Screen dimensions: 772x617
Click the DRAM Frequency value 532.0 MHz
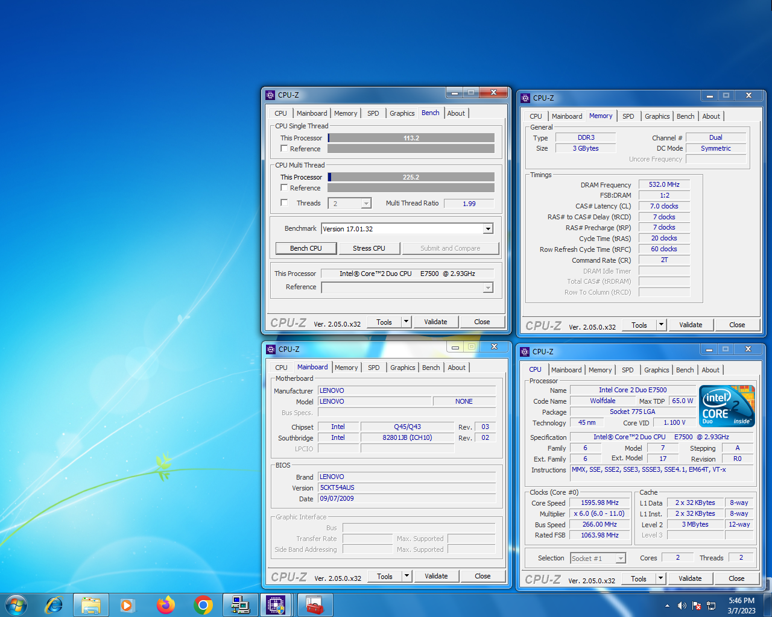[664, 184]
